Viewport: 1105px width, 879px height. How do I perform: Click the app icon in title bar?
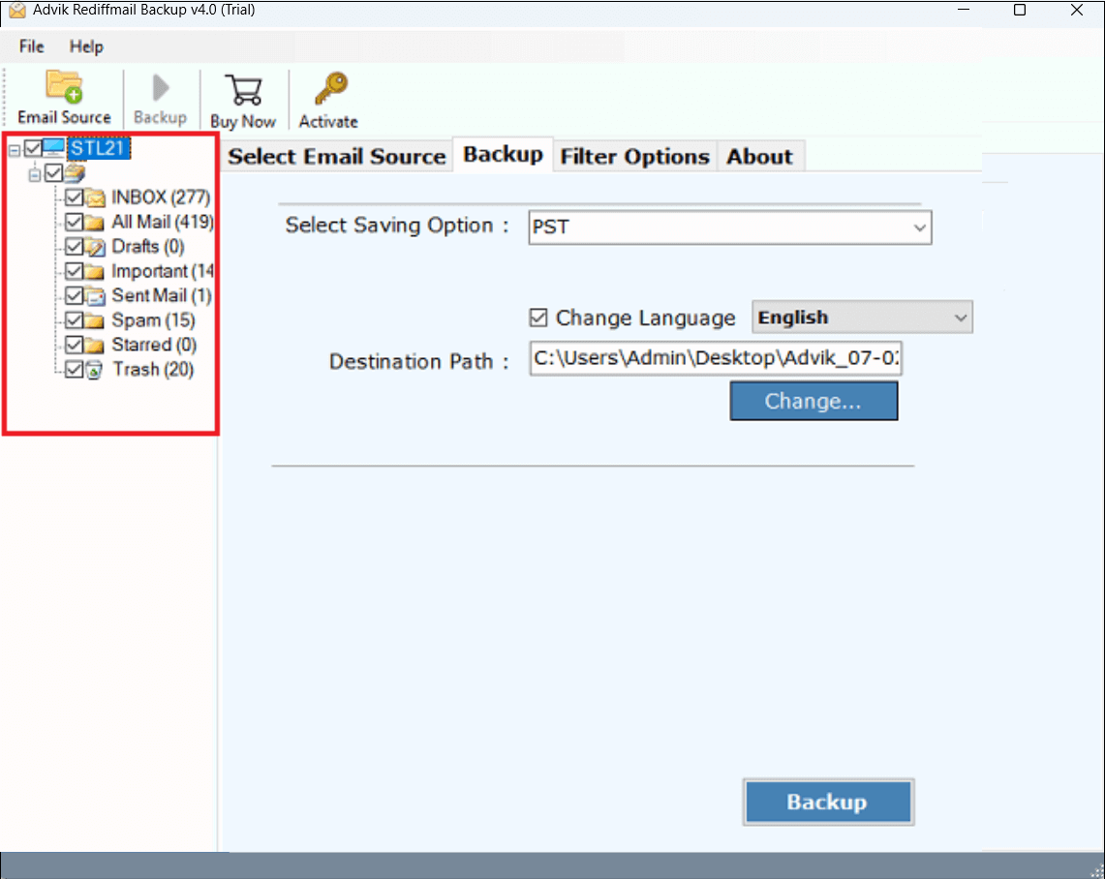[16, 10]
